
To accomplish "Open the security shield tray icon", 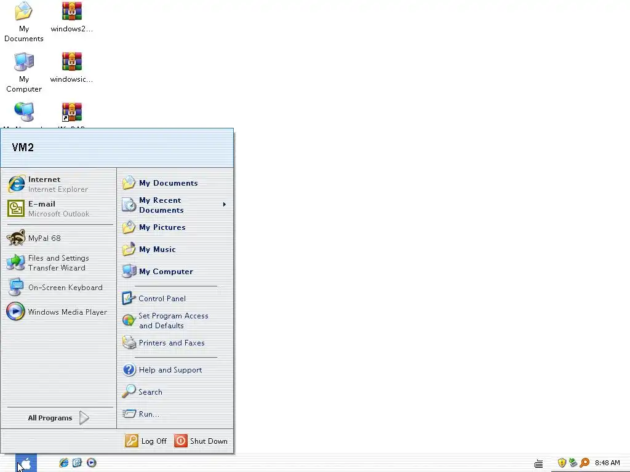I will [562, 463].
